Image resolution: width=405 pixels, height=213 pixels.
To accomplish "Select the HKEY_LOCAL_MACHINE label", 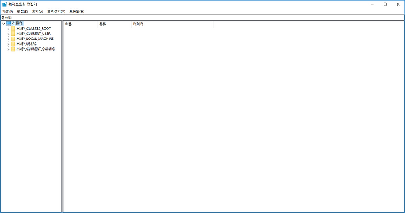I will tap(35, 39).
